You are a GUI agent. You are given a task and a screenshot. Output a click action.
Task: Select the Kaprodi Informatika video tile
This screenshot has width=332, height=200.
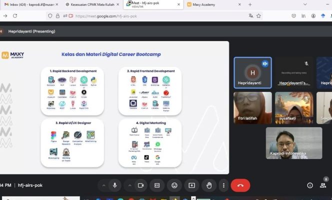(294, 143)
